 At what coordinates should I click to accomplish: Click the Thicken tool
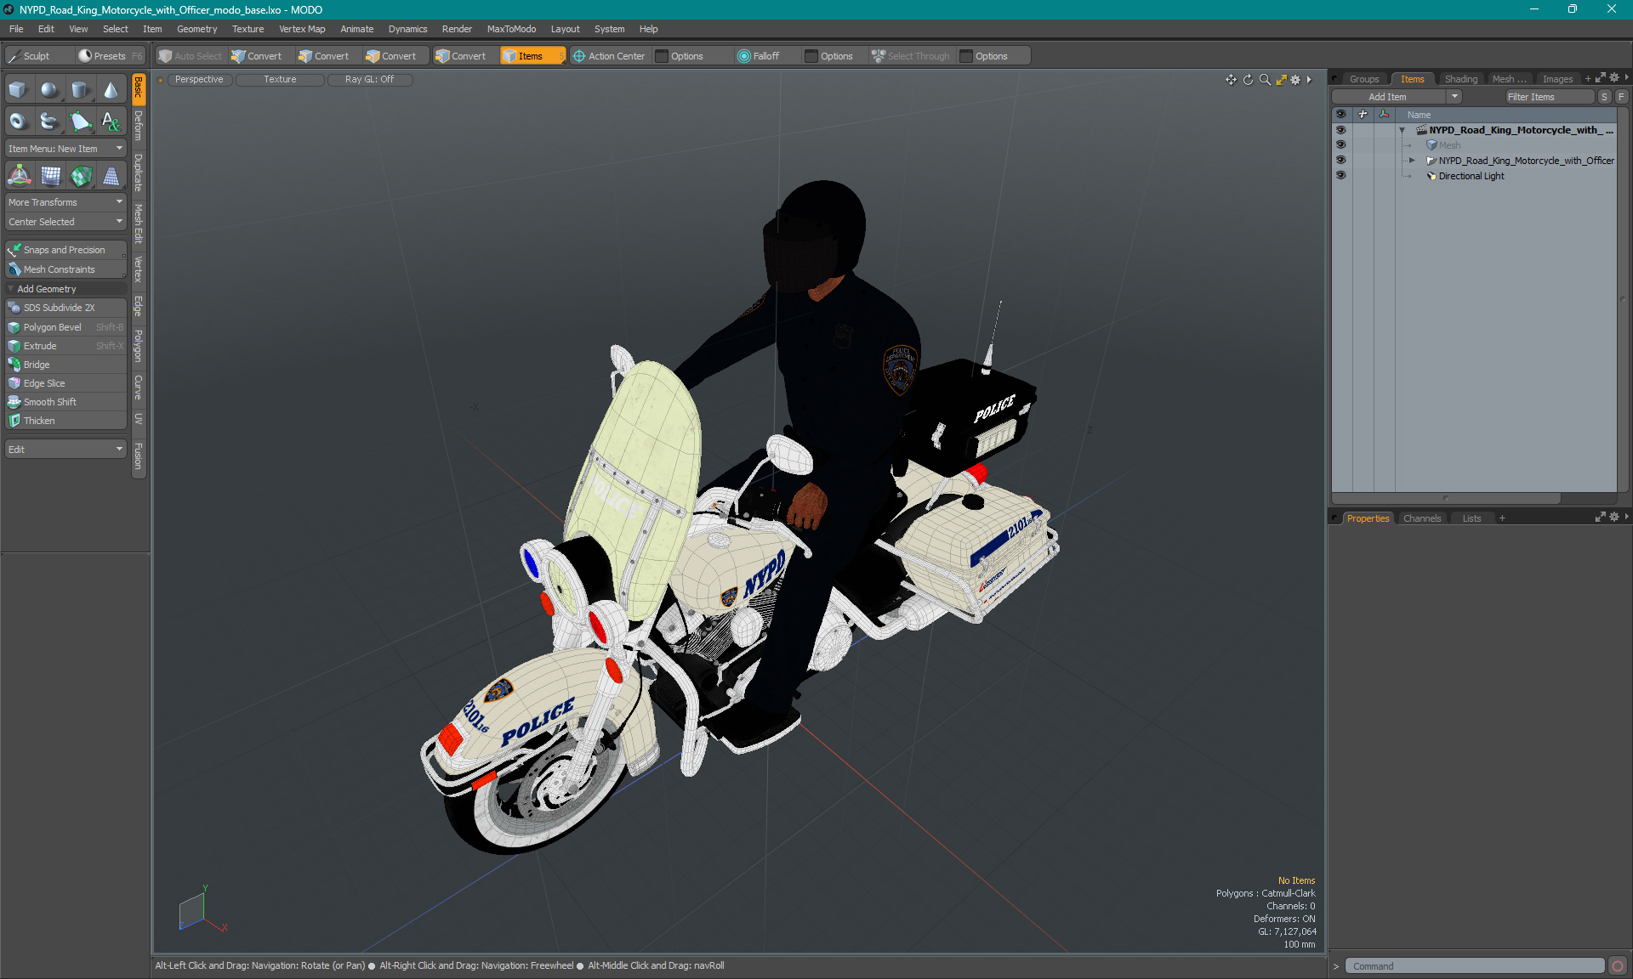(x=66, y=421)
